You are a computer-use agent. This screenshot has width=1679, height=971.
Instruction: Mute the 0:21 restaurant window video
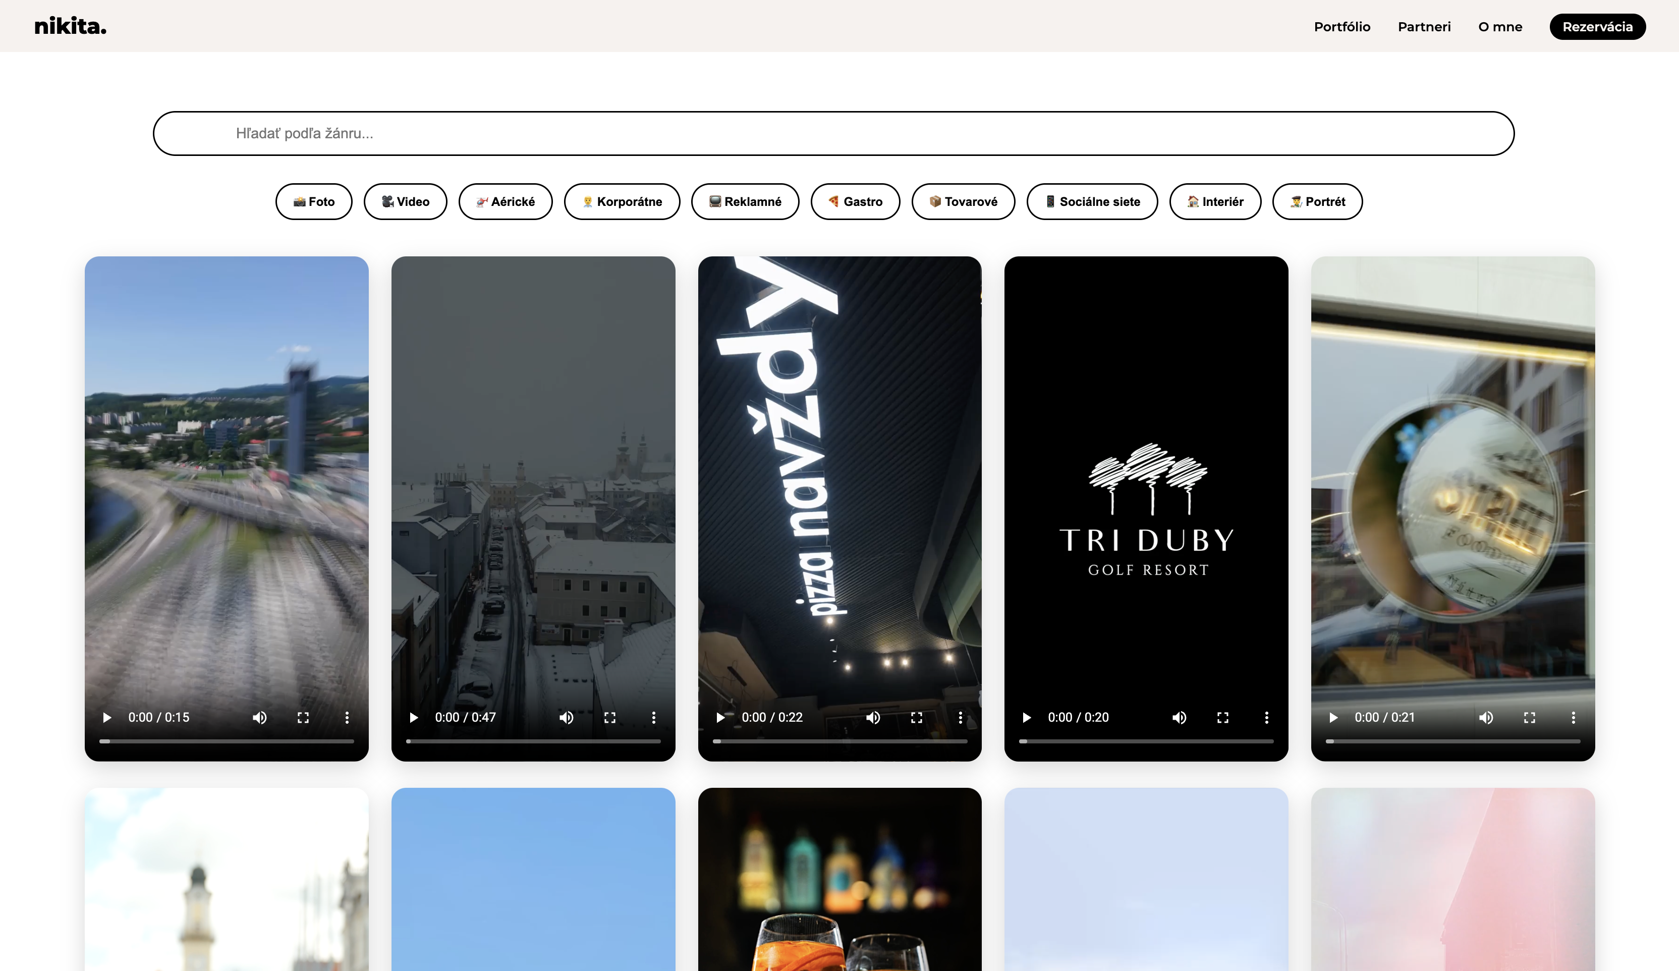[1485, 718]
